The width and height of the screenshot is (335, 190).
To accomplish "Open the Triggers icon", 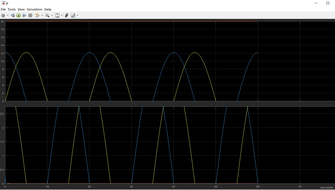I will pyautogui.click(x=67, y=15).
